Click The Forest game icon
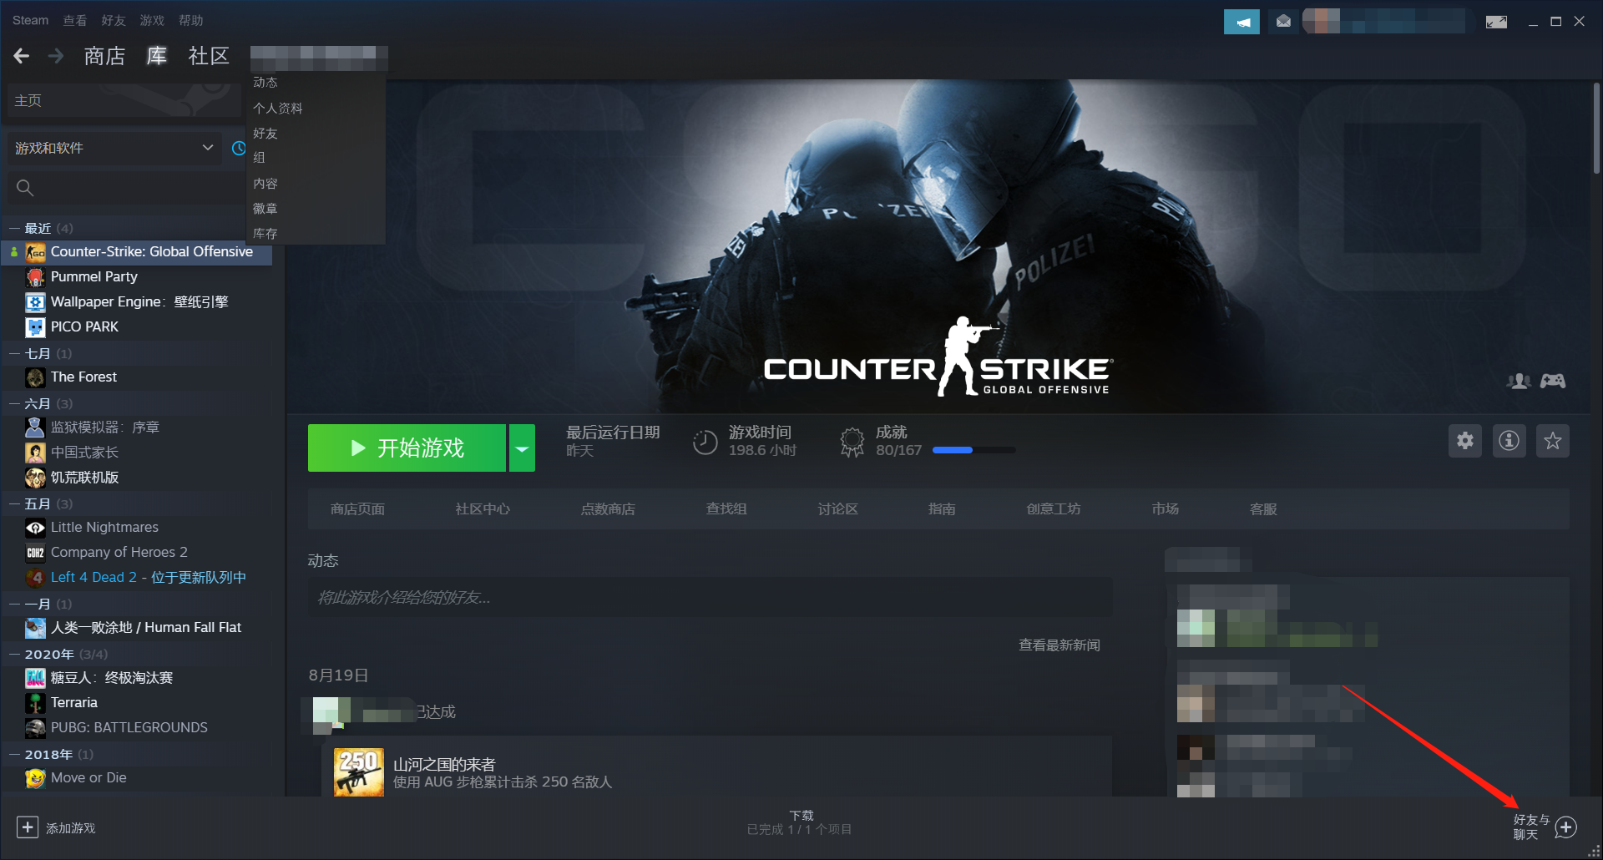 35,377
